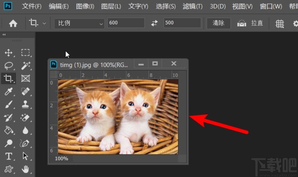Select the Eyedropper tool
Viewport: 298px width, 177px height.
point(8,91)
